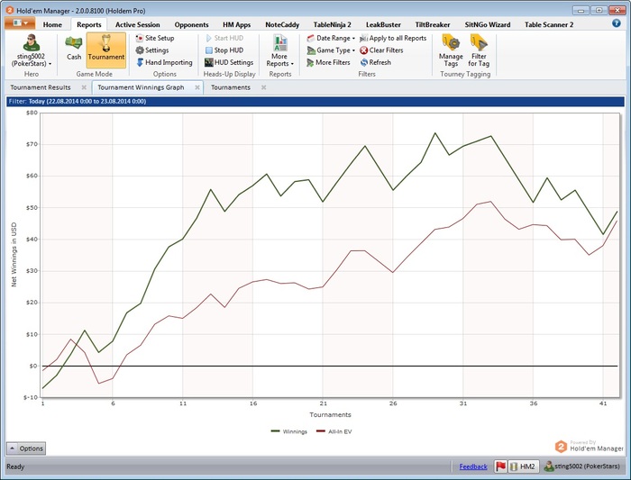Open the orange application menu button

pyautogui.click(x=20, y=23)
